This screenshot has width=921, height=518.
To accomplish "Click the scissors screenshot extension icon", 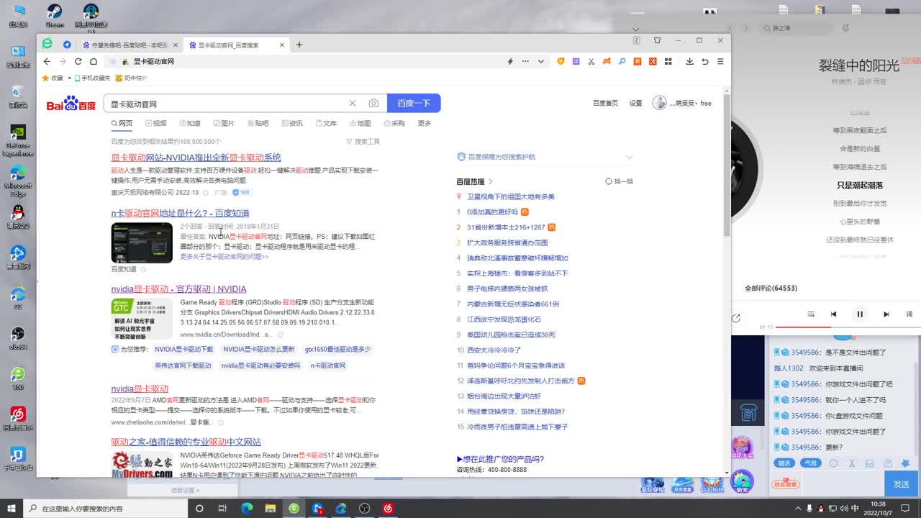I will pos(591,62).
